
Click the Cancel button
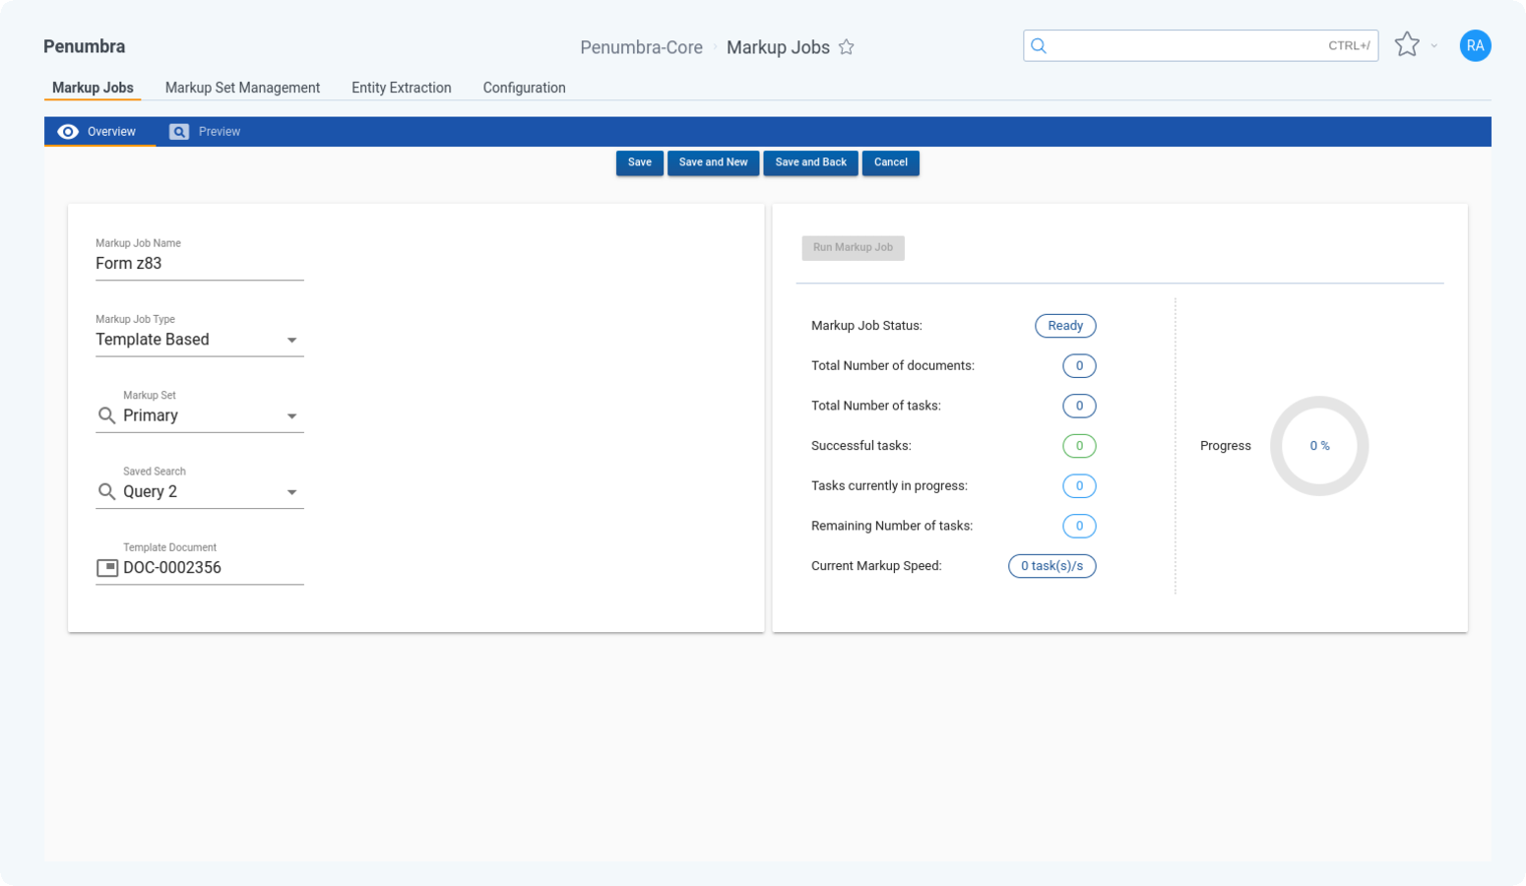(890, 162)
